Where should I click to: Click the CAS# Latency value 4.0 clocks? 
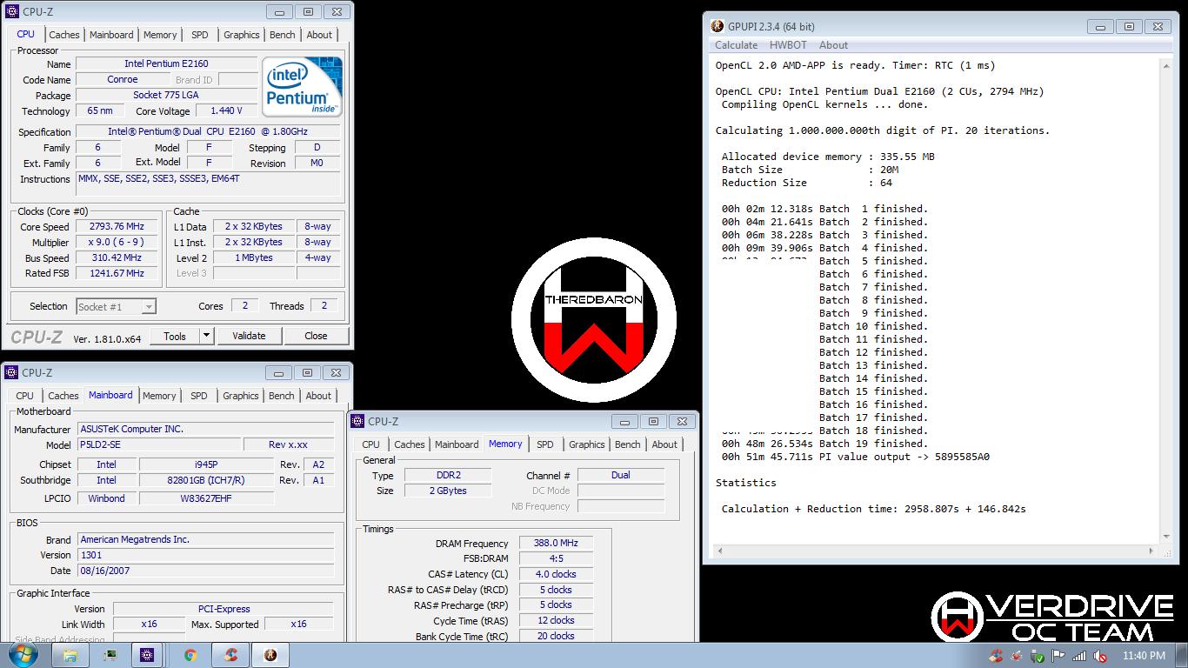(x=556, y=574)
